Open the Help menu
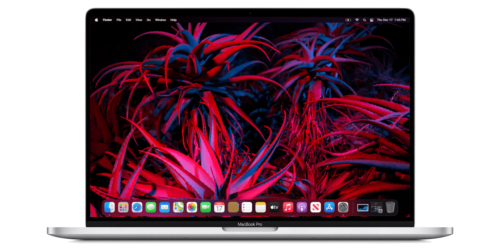499x249 pixels. point(174,20)
